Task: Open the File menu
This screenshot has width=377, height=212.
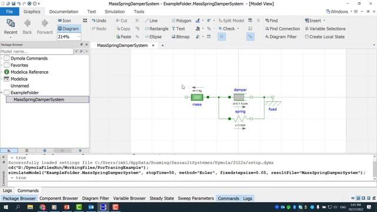Action: point(9,12)
